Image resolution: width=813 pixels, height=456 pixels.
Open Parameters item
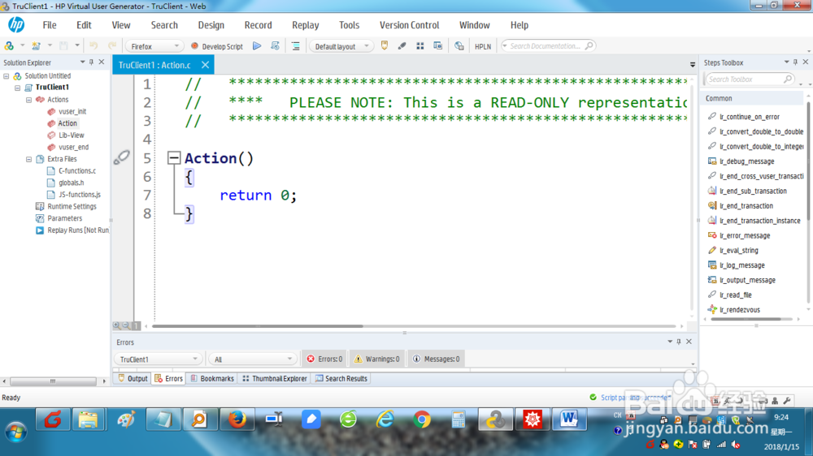coord(64,218)
